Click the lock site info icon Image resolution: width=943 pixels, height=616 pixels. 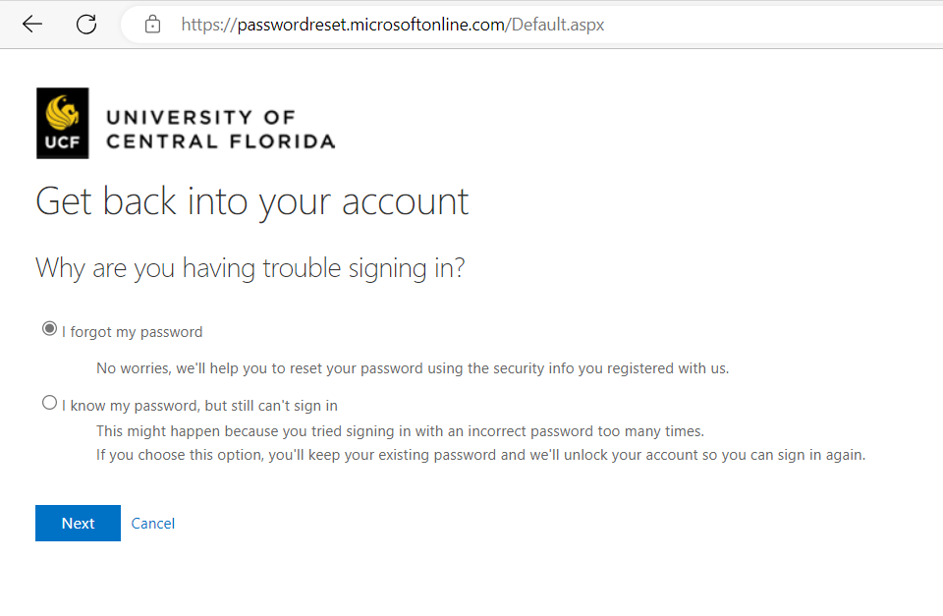(153, 25)
